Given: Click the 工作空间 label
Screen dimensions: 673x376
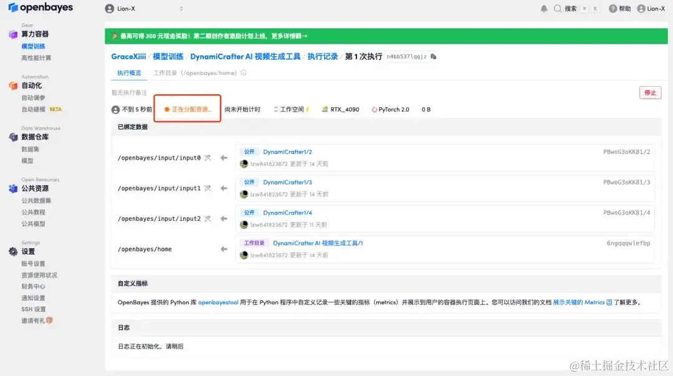Looking at the screenshot, I should click(292, 110).
